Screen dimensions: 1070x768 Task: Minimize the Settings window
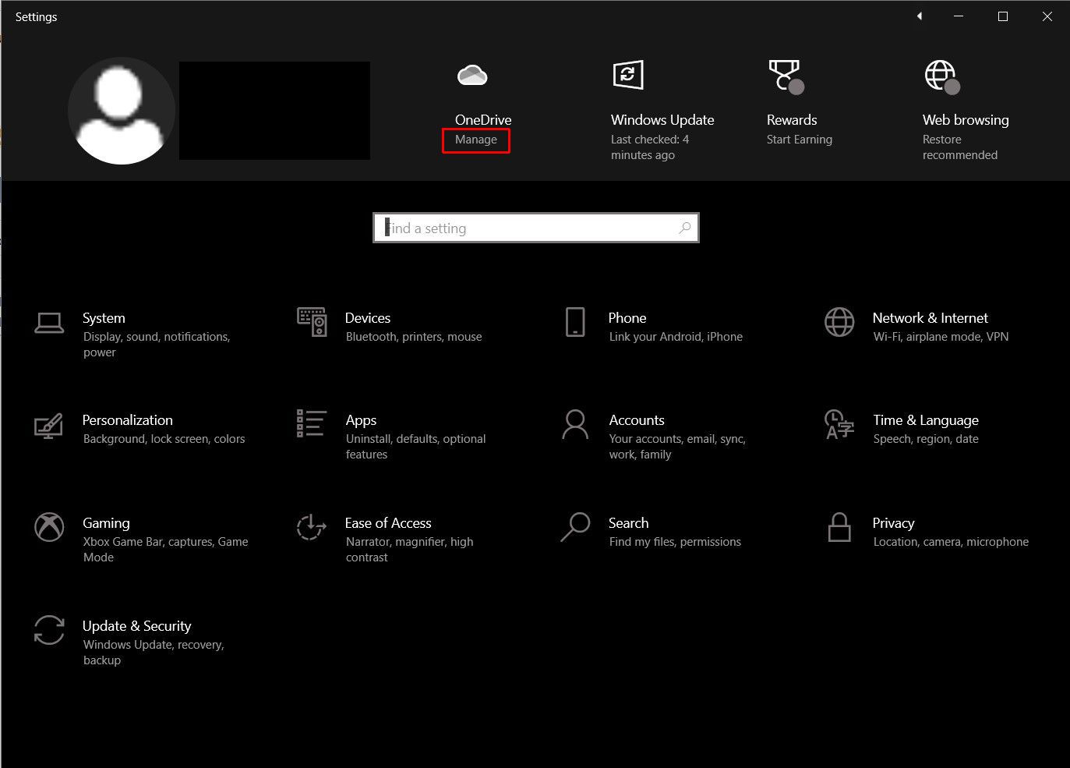(x=959, y=16)
